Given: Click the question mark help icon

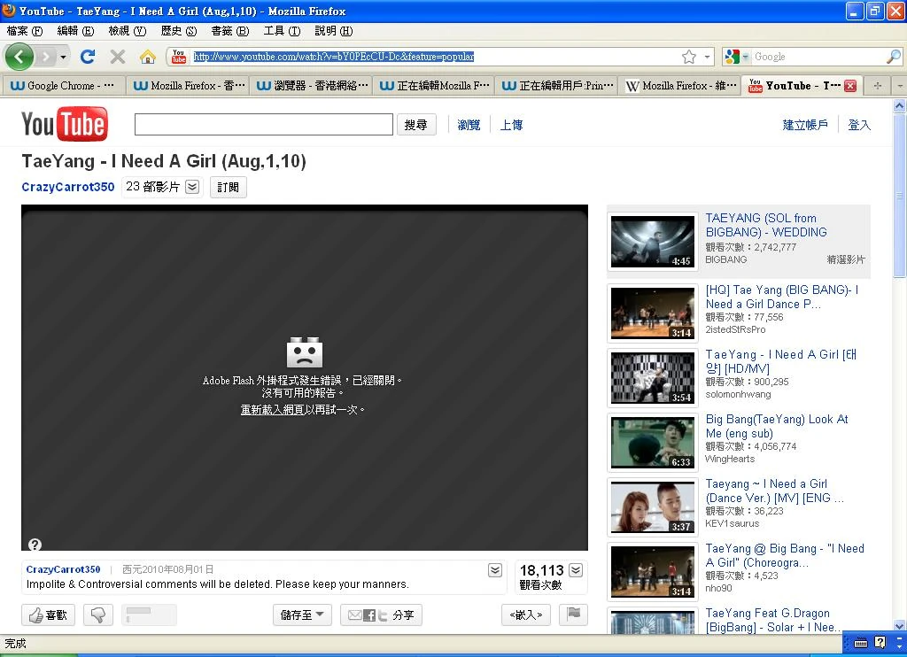Looking at the screenshot, I should [x=35, y=545].
